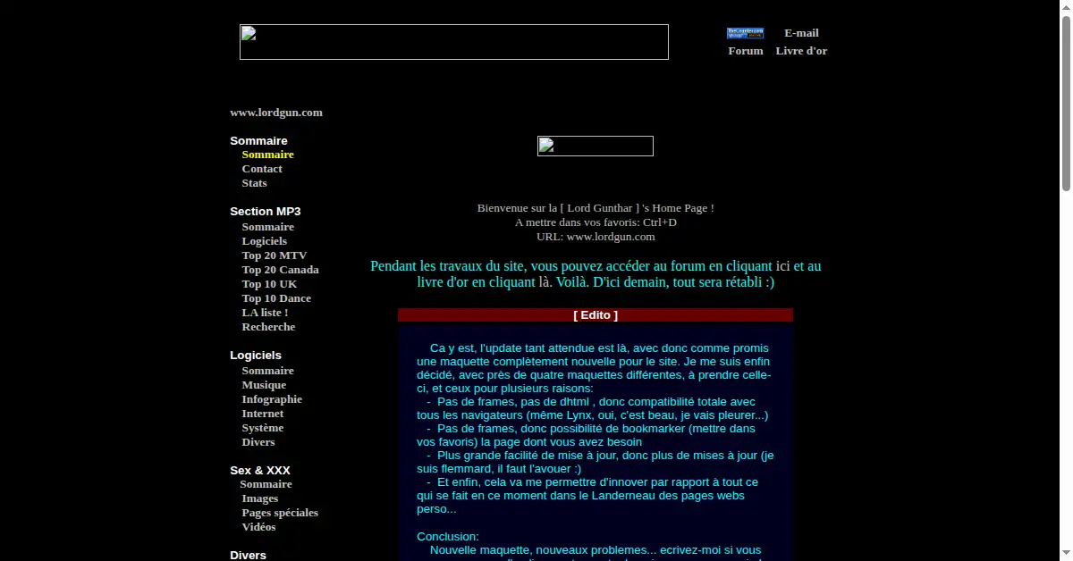Open the E-mail link in the header
1073x561 pixels.
click(801, 33)
